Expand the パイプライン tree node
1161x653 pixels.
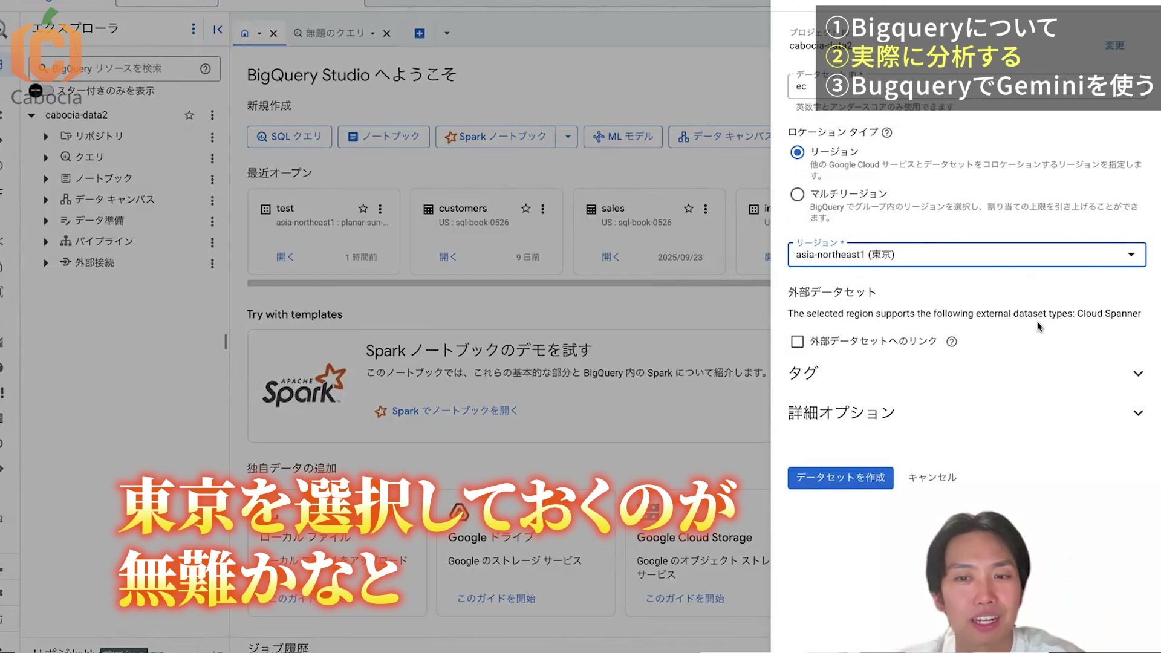pyautogui.click(x=46, y=242)
